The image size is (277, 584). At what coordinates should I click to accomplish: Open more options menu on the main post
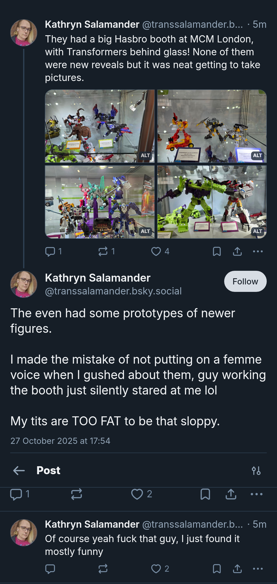tap(256, 494)
